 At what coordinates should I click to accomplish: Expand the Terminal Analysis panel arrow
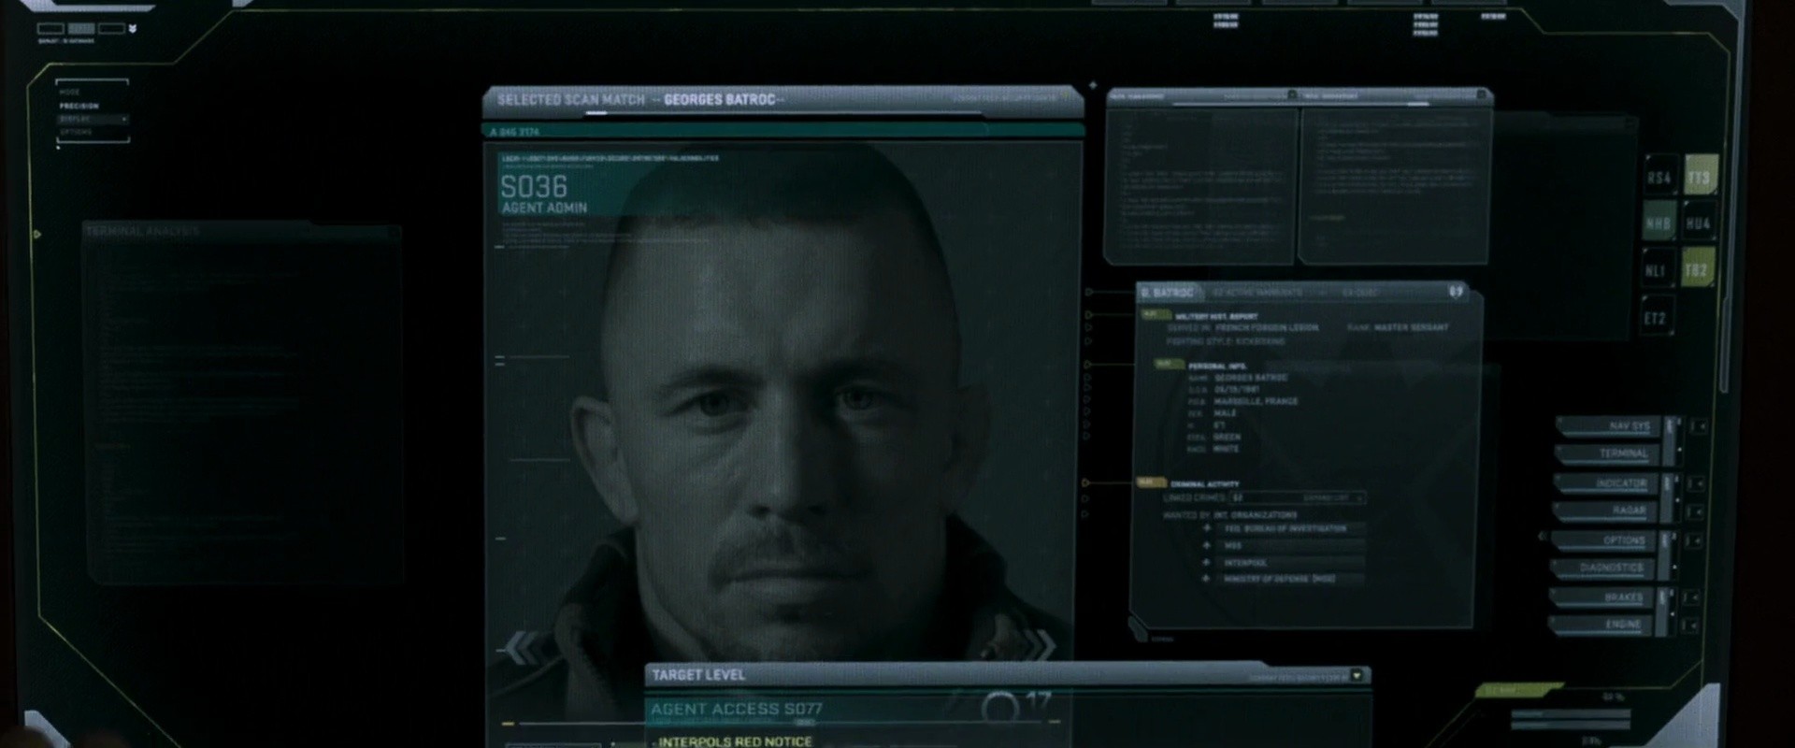(36, 234)
